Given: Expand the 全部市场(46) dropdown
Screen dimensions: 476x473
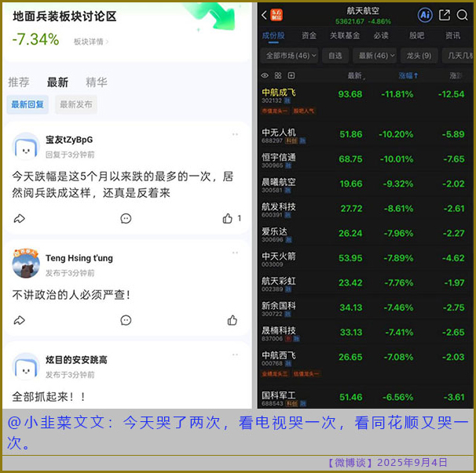Looking at the screenshot, I should coord(289,56).
